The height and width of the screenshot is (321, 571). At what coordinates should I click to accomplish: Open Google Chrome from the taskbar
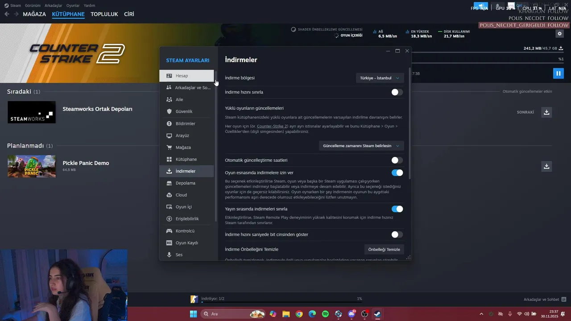(299, 314)
